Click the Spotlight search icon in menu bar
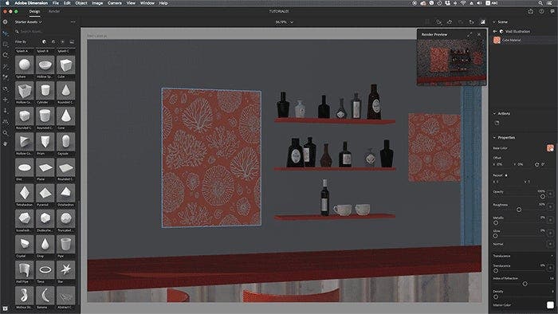 pos(540,3)
